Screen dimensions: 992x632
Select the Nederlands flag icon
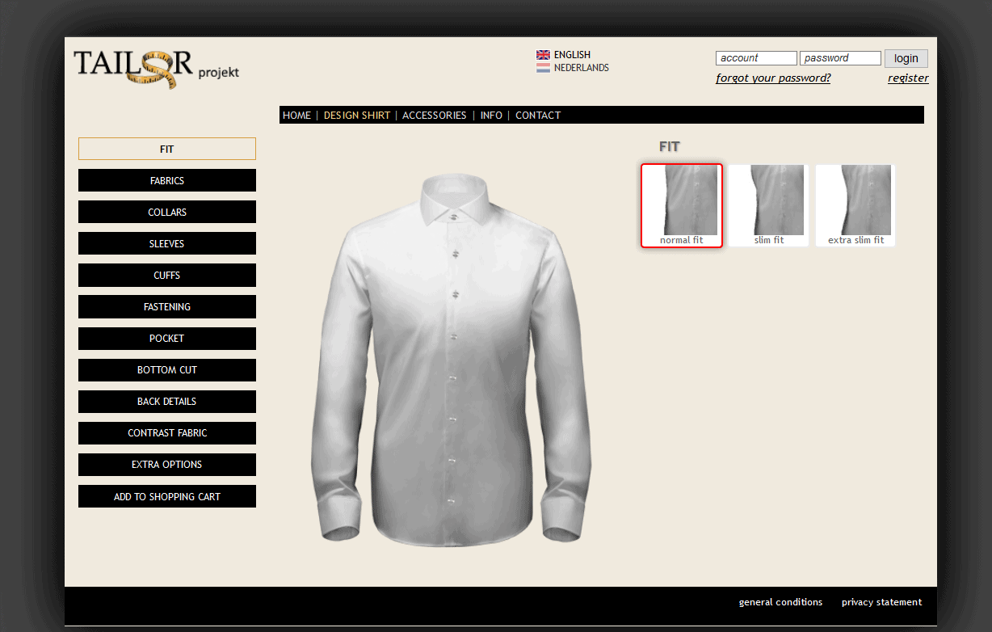click(543, 68)
